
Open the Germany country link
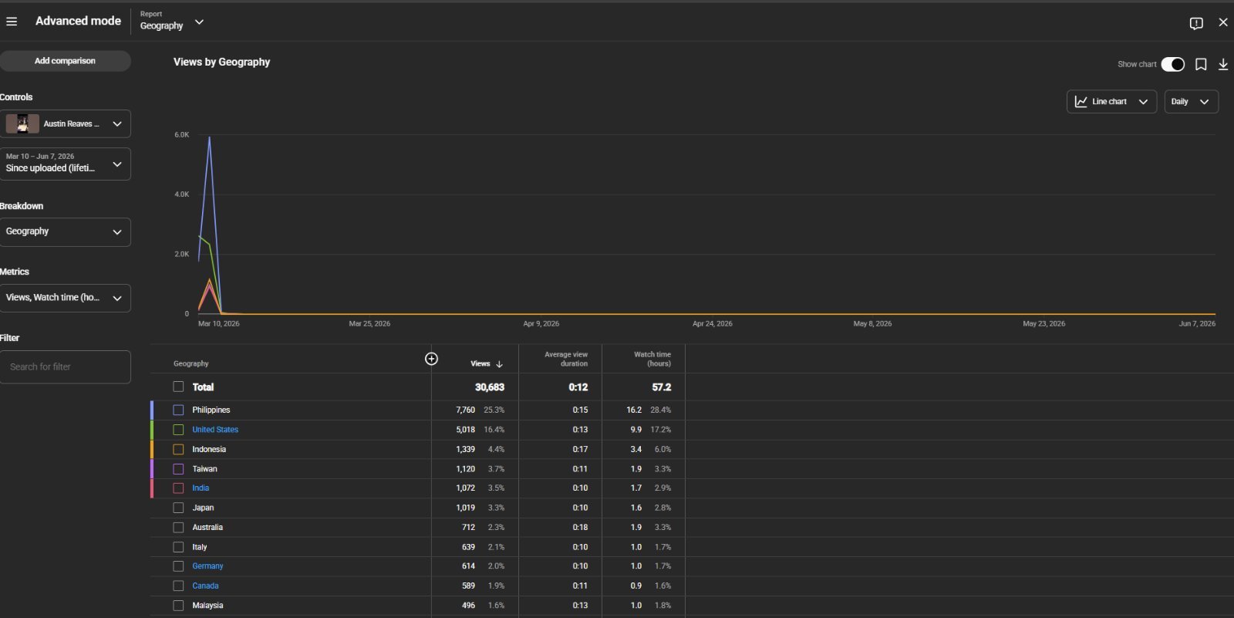(x=207, y=566)
